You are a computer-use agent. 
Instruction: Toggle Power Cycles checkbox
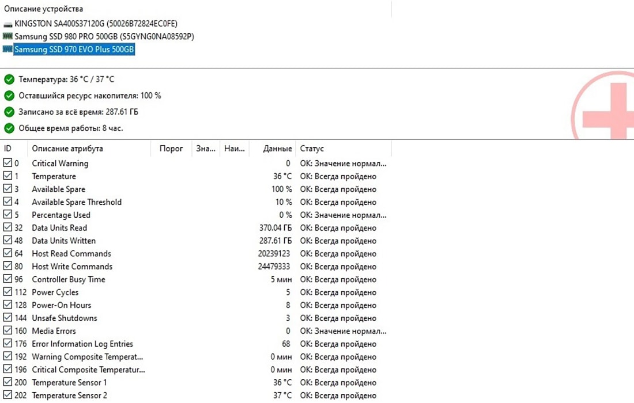coord(7,292)
